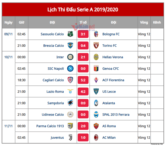
Task: Click the Hellas Verona team name
Action: pos(113,57)
